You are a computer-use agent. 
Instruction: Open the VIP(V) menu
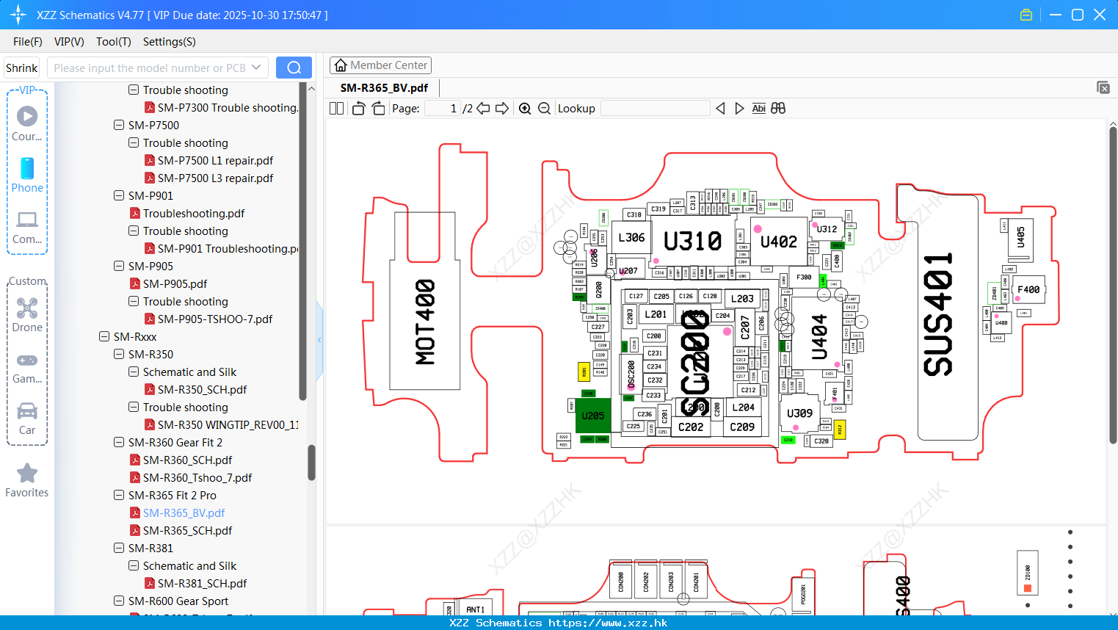[x=69, y=42]
